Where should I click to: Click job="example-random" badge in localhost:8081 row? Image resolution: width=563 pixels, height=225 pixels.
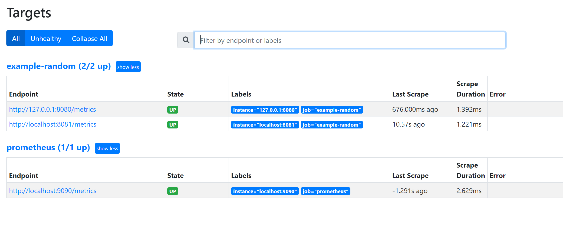tap(332, 125)
